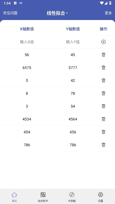Delete the 786 data row
Image resolution: width=115 pixels, height=204 pixels.
point(103,145)
